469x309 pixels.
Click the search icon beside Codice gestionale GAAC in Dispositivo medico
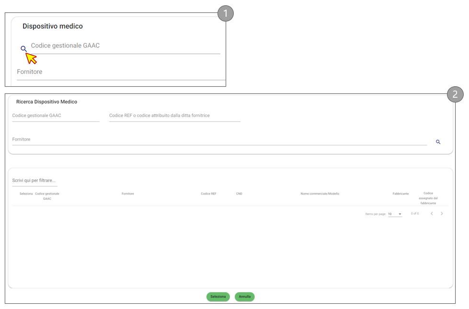23,48
